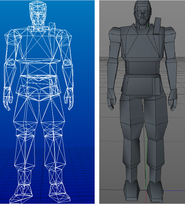Select the shaded model's hand on the viewer's right

click(x=173, y=100)
